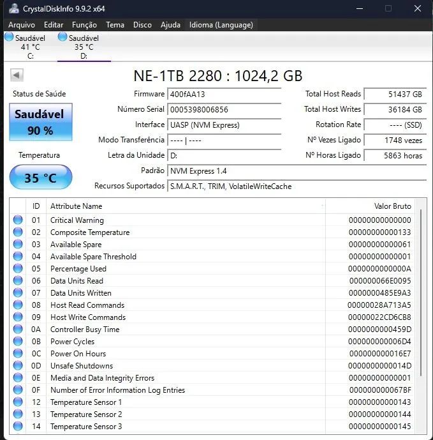Click the disk title NE-1TB 2280 : 1024,2 GB

coord(218,76)
